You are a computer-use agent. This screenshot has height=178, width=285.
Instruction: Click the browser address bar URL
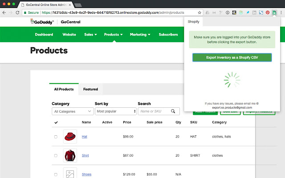tap(113, 12)
